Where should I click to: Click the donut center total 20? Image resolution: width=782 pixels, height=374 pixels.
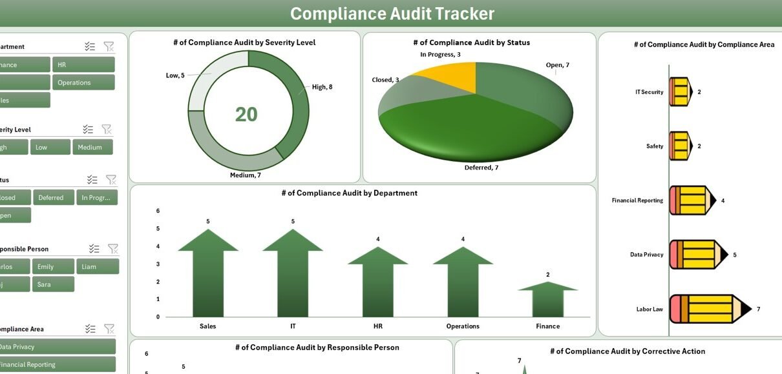(x=246, y=115)
